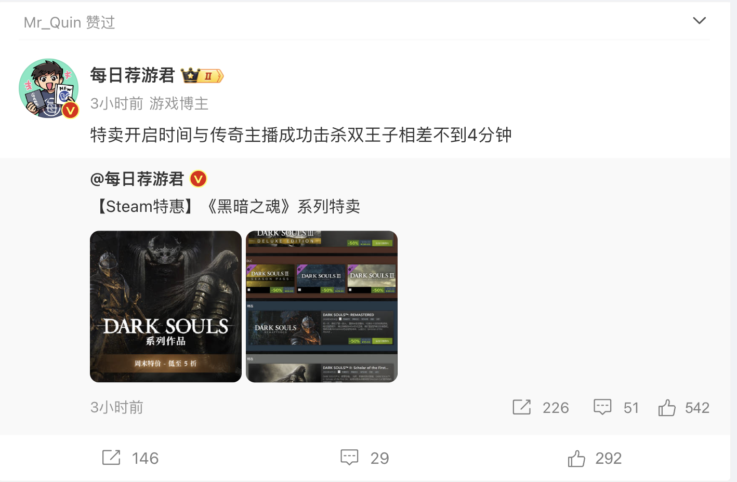Open the @每日荐游君 mention in quoted post
Viewport: 737px width, 482px height.
137,179
